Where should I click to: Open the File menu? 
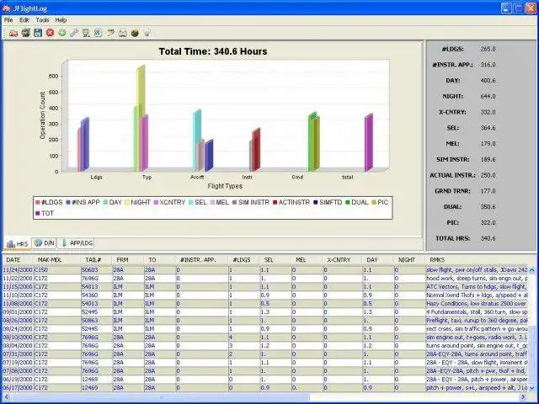[8, 20]
